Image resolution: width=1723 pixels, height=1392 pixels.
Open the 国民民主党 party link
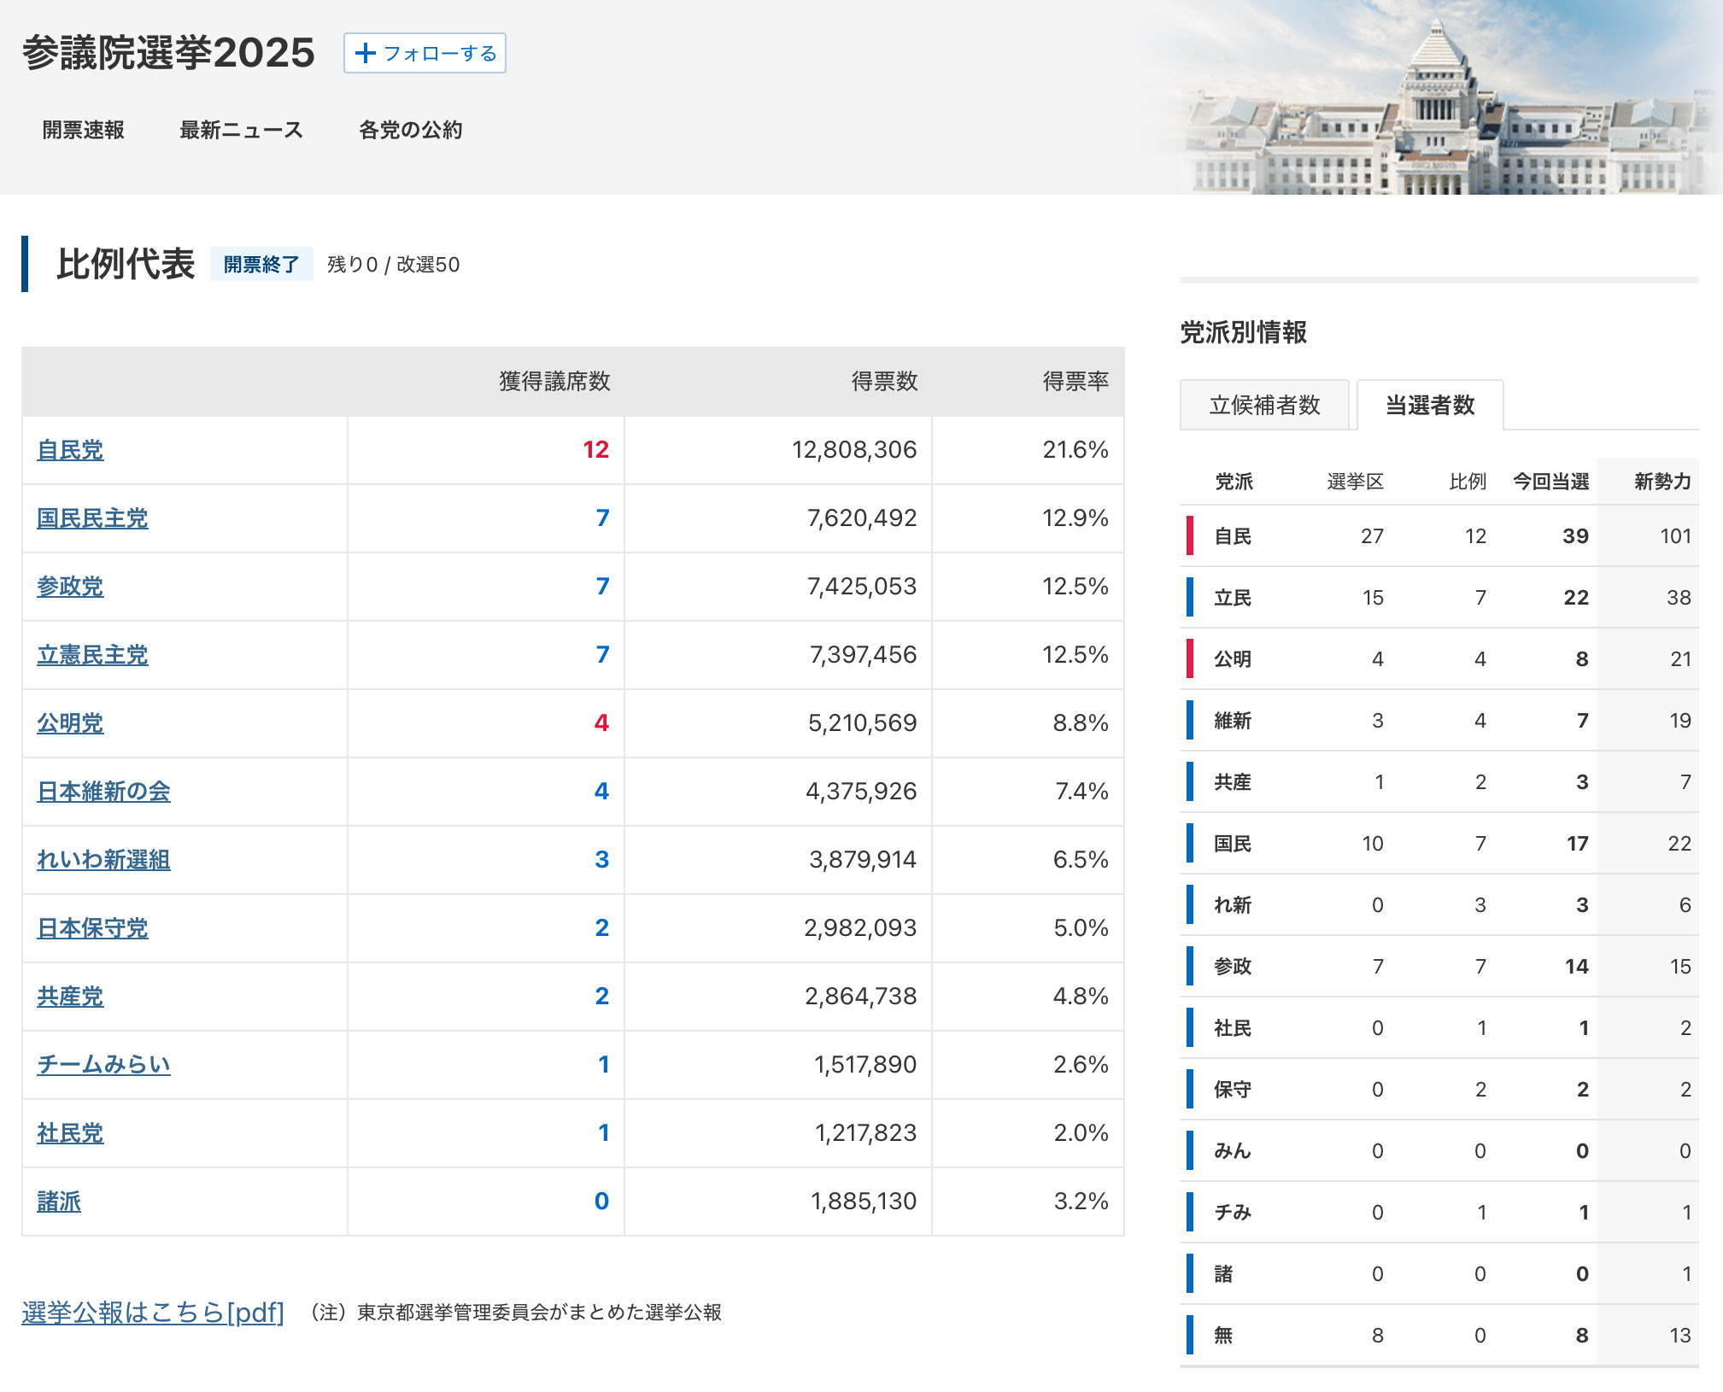[x=92, y=518]
